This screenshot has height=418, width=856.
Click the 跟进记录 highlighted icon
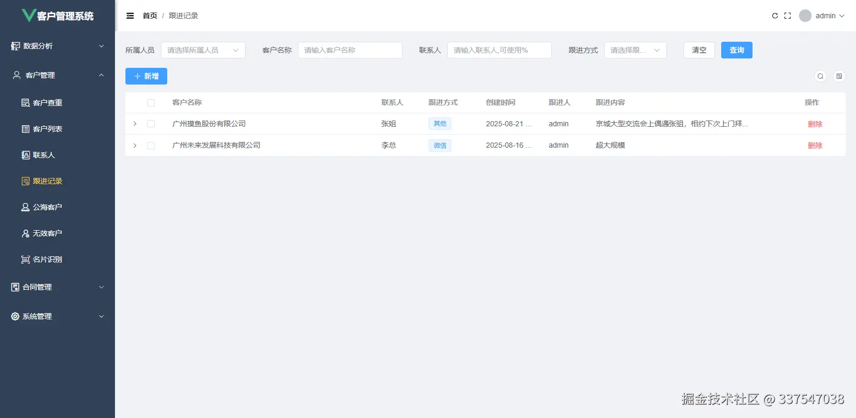26,181
